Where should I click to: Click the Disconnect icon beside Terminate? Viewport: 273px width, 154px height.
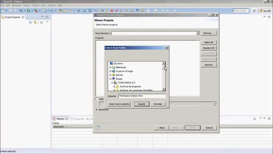click(x=116, y=11)
